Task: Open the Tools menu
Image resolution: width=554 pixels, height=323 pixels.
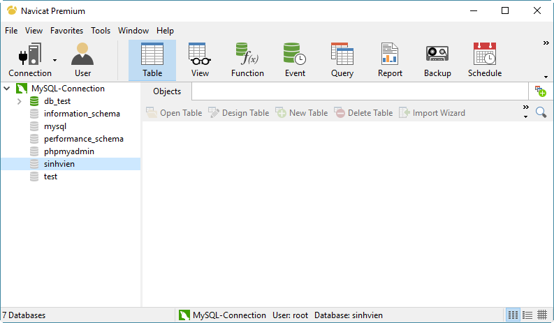Action: pyautogui.click(x=101, y=31)
